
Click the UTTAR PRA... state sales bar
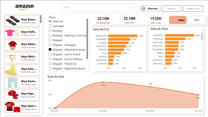click(x=172, y=46)
